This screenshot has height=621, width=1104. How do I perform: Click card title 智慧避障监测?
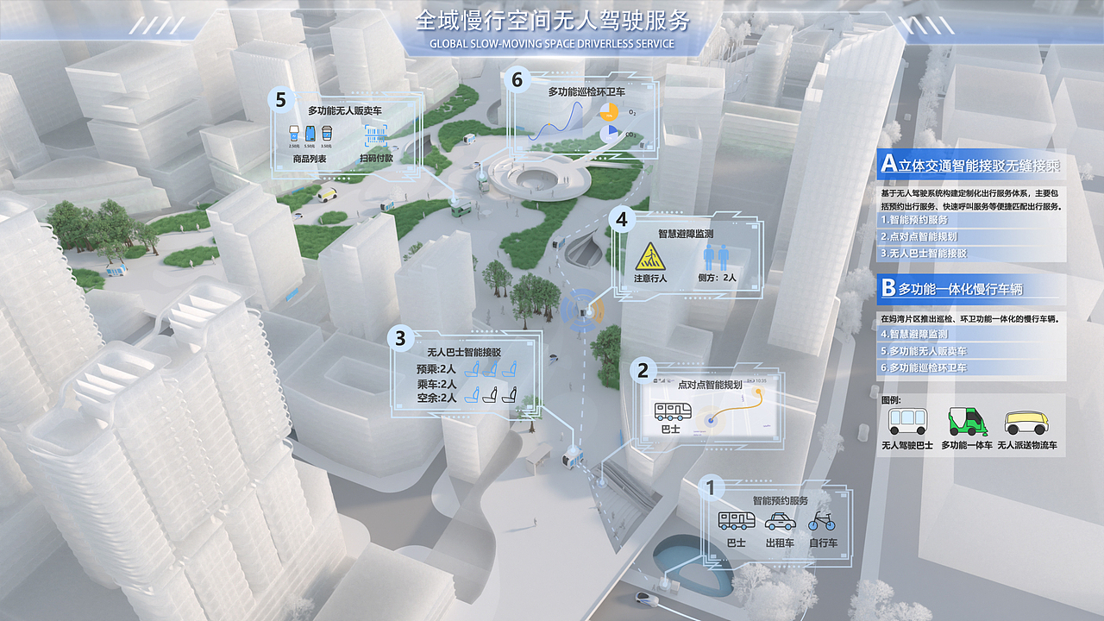[687, 233]
